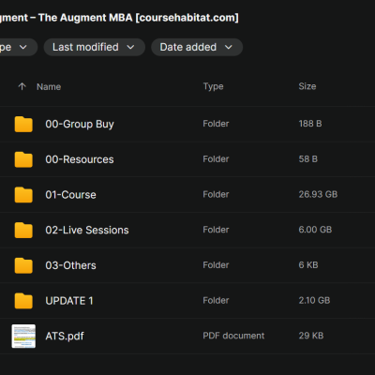The image size is (375, 375).
Task: Expand the Last modified filter dropdown
Action: click(x=95, y=47)
